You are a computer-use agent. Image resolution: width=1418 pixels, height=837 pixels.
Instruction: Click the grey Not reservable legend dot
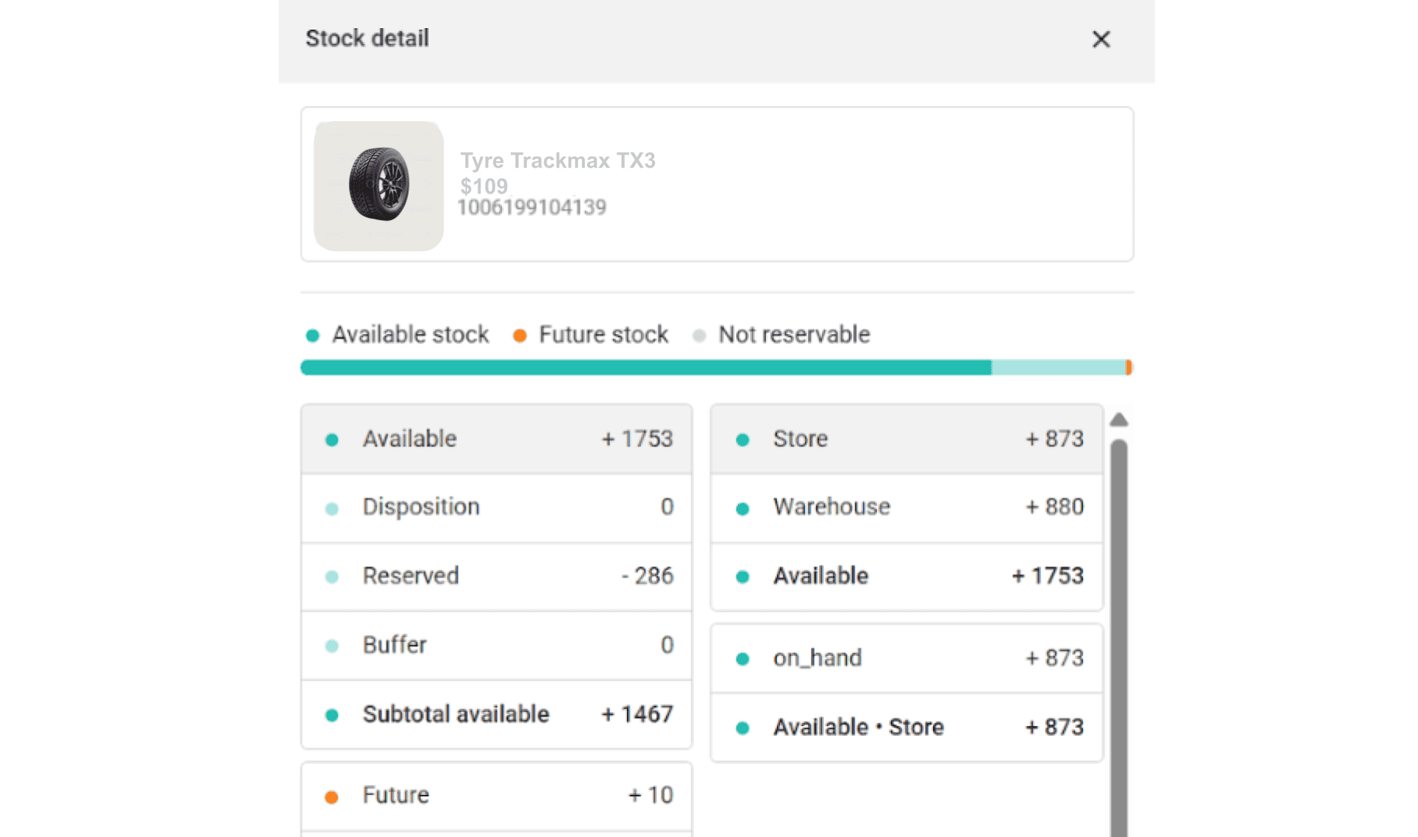point(699,335)
